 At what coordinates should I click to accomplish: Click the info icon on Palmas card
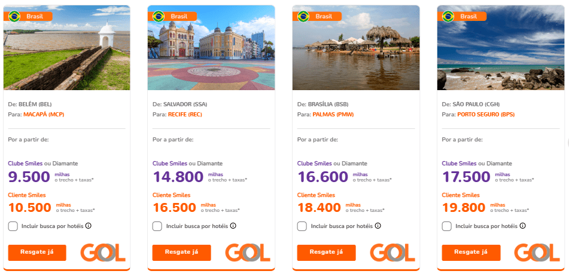tap(378, 226)
